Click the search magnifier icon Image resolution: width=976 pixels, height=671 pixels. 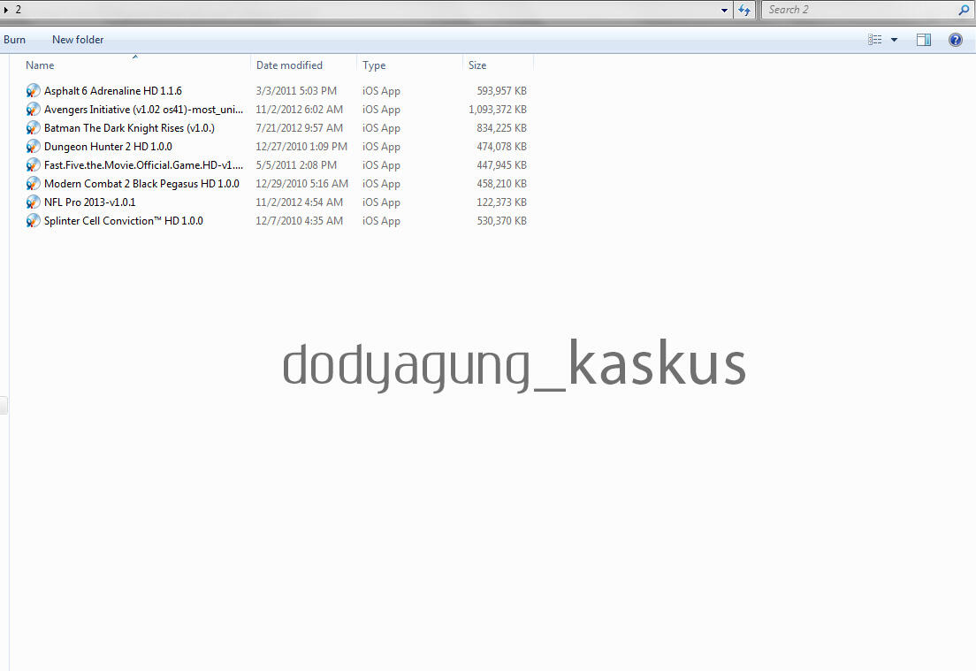pos(964,10)
